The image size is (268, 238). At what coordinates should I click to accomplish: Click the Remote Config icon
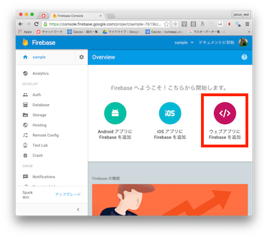[x=25, y=135]
